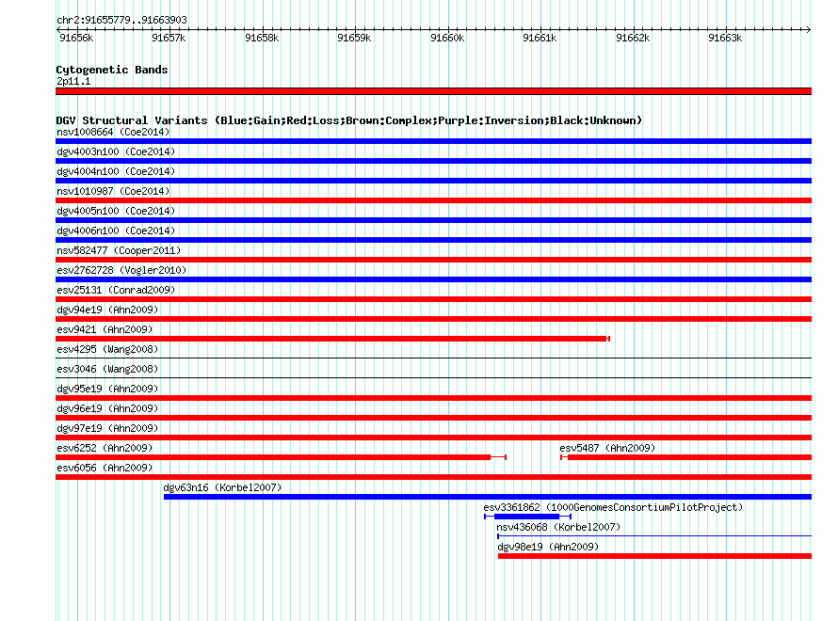The height and width of the screenshot is (621, 838).
Task: Open variant dgv96e19 (Ahn2009) label
Action: coord(107,408)
